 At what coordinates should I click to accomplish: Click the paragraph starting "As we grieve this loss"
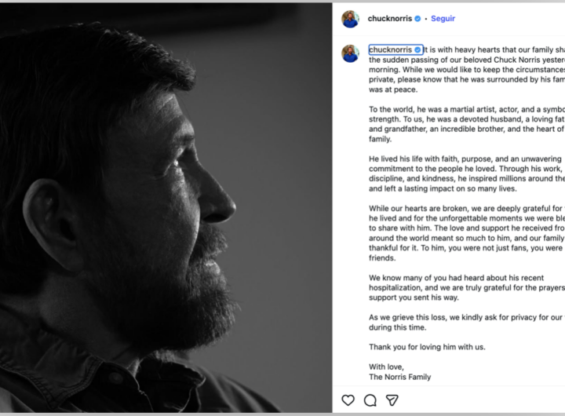click(x=467, y=322)
